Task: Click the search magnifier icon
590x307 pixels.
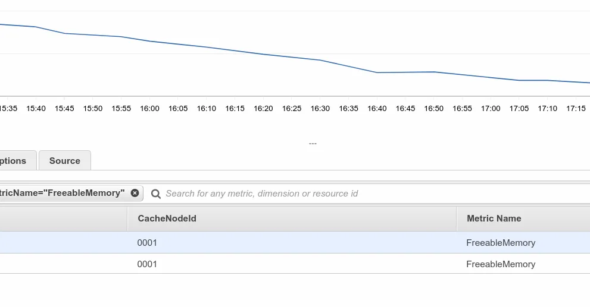Action: tap(156, 194)
